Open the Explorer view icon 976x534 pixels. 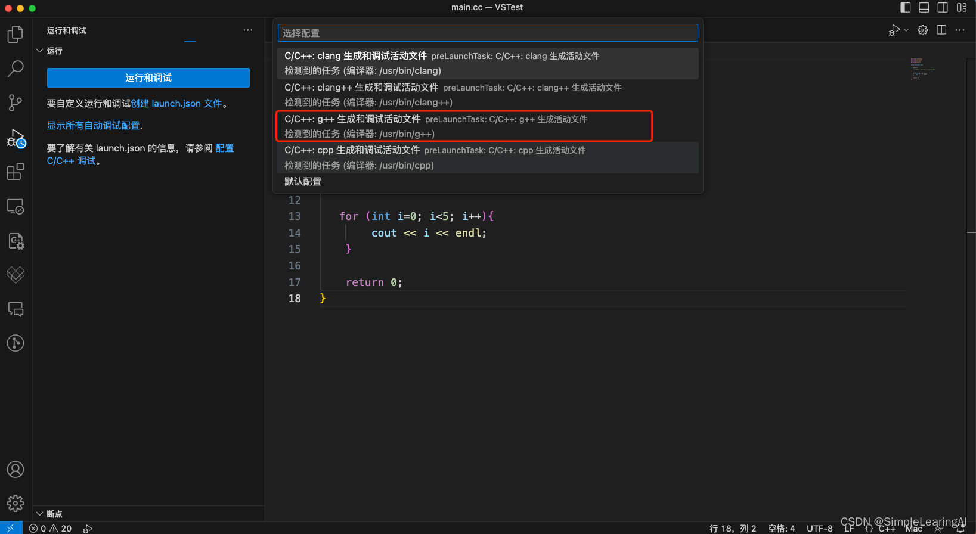click(16, 35)
